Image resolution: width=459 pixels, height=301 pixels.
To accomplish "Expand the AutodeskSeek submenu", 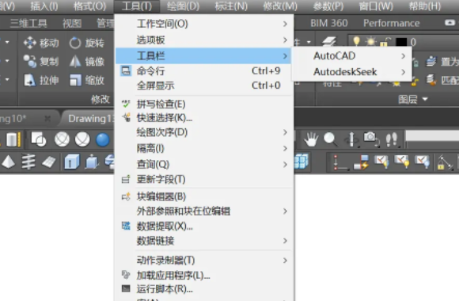I will [352, 71].
